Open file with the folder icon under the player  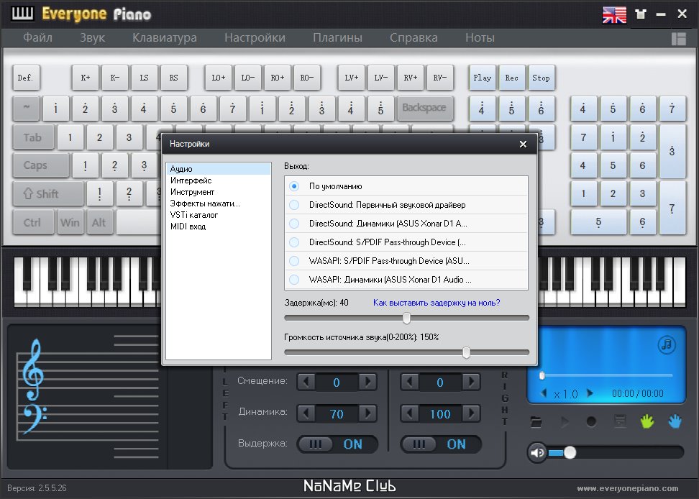tap(536, 421)
